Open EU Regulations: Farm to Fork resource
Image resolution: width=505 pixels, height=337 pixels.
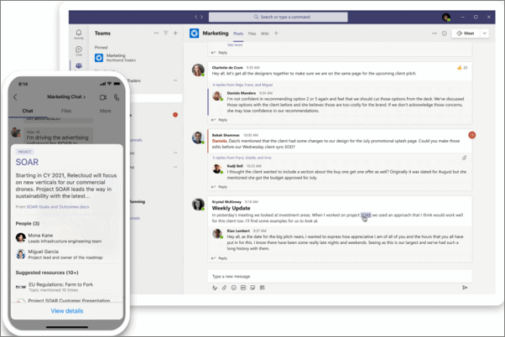click(66, 287)
